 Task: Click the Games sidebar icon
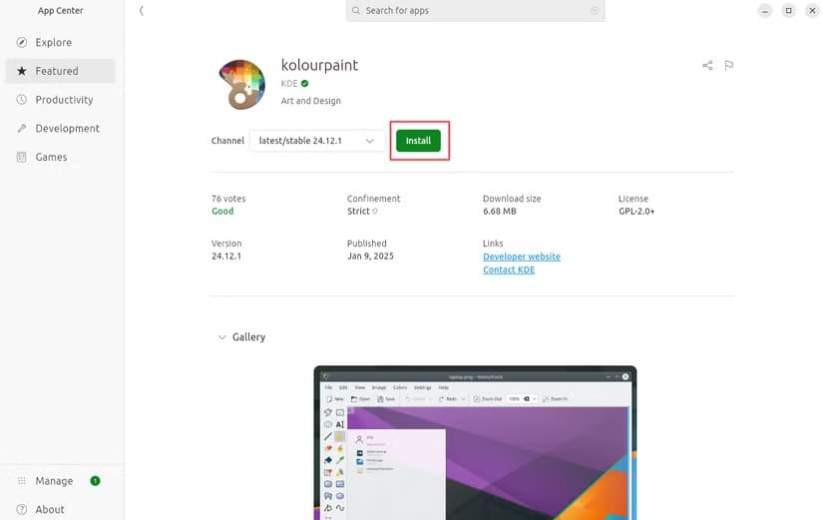click(x=22, y=157)
